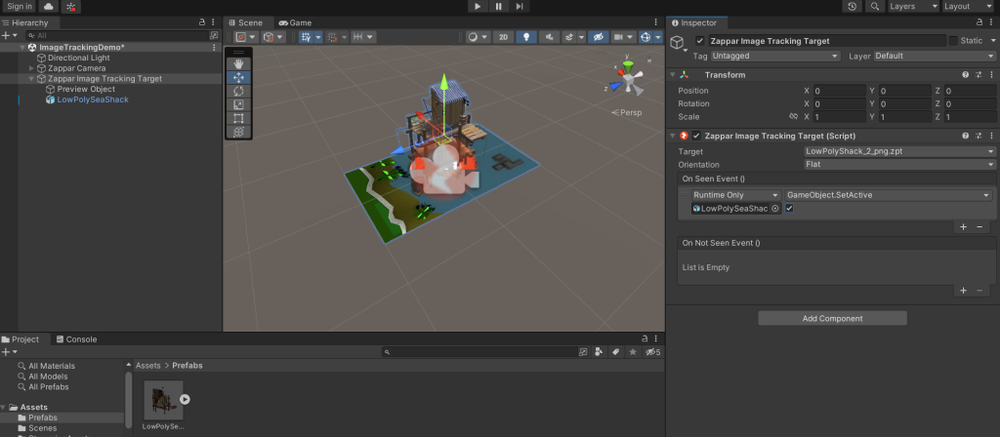Uncheck the Zappar Image Tracking Target active checkbox

coord(699,41)
